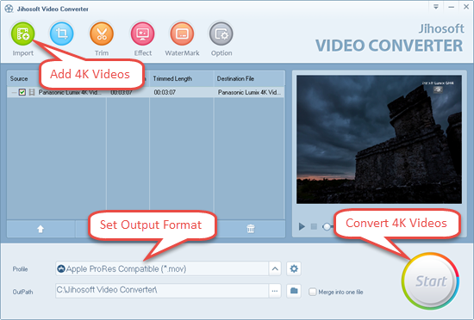Delete selected file with trash icon

251,229
